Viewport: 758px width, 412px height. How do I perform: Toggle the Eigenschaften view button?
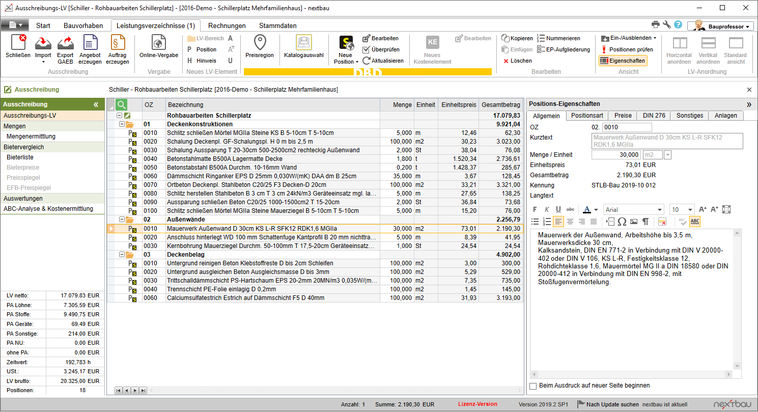623,61
